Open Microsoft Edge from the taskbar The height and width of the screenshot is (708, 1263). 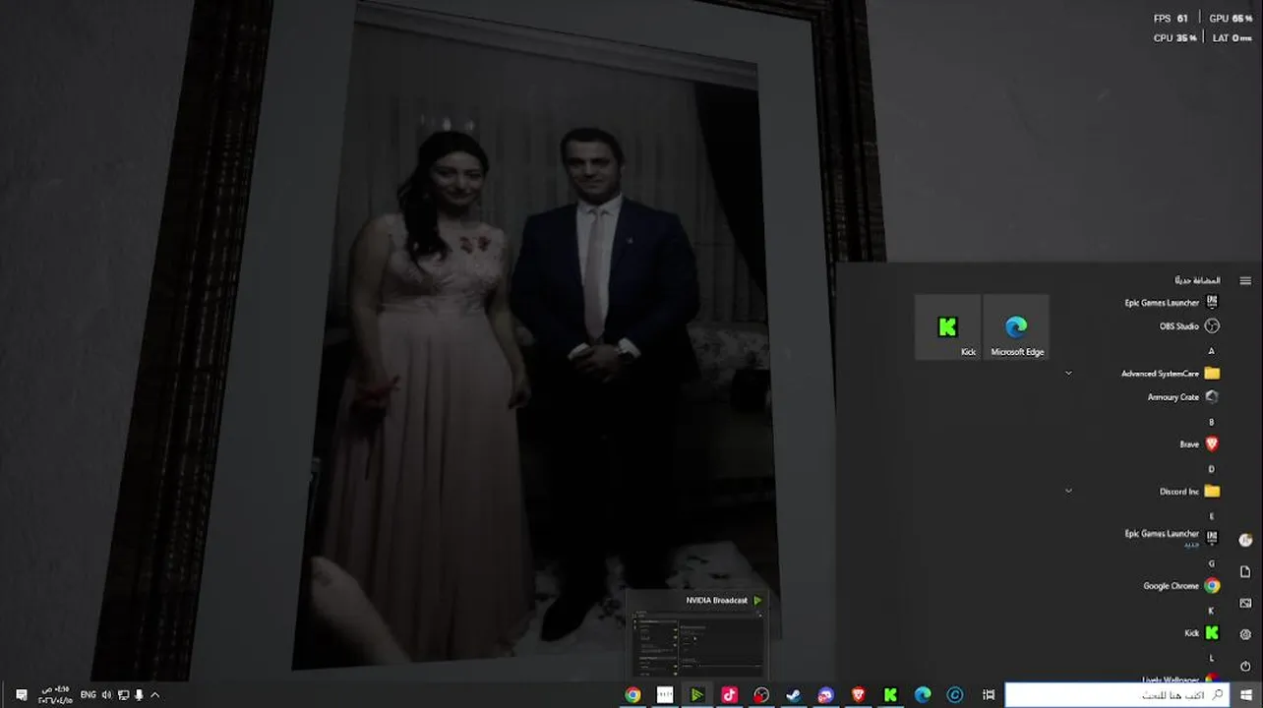click(x=923, y=695)
